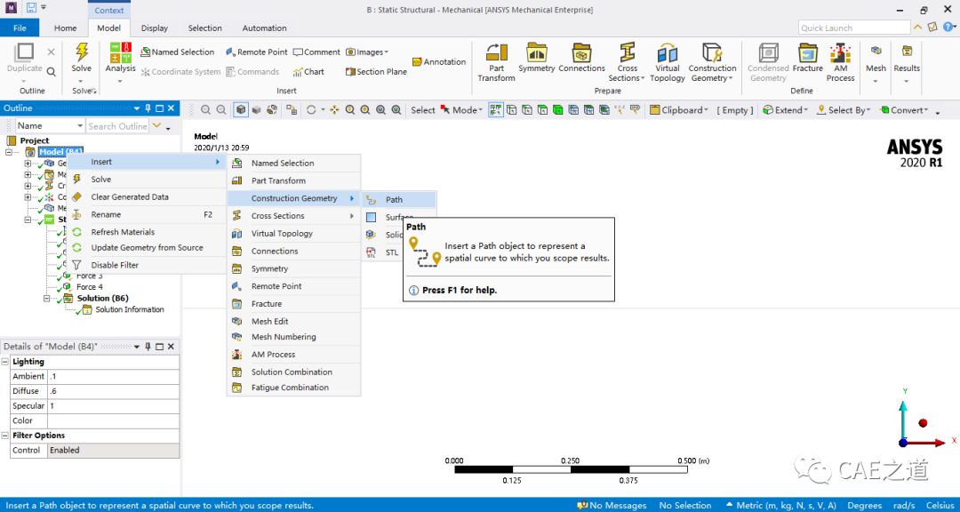This screenshot has height=512, width=960.
Task: Collapse the Lighting section in Details
Action: coord(6,363)
